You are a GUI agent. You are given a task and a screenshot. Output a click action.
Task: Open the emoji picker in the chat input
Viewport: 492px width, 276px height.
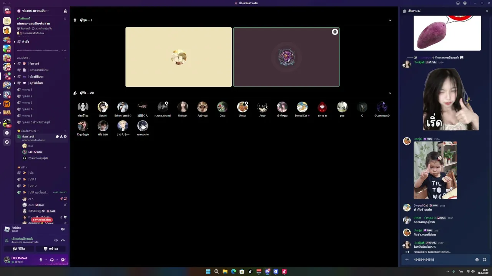pyautogui.click(x=477, y=260)
